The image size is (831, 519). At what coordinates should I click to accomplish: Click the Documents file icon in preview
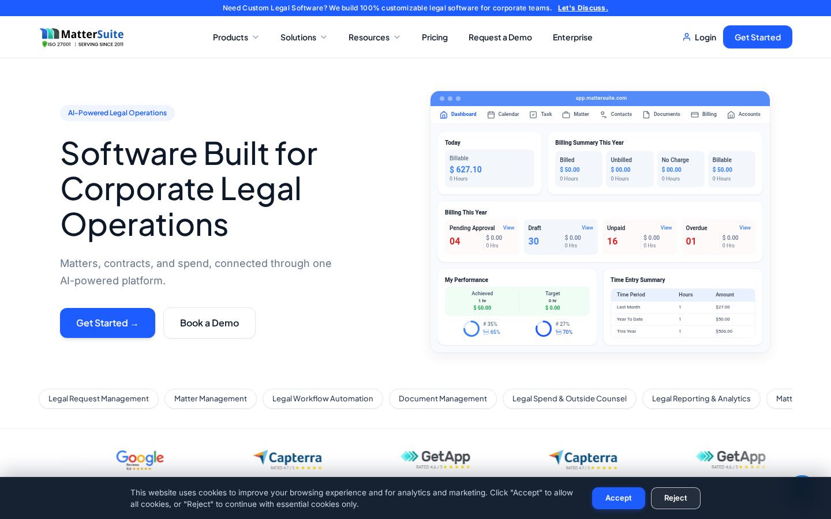click(x=646, y=115)
